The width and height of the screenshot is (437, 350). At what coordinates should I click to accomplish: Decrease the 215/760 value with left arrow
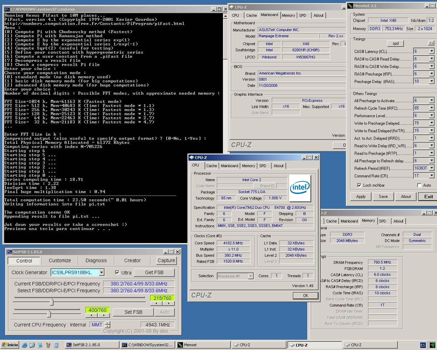point(156,304)
